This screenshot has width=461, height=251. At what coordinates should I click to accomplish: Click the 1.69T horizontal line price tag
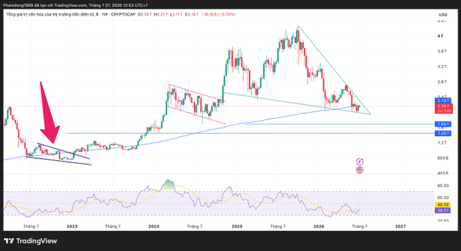coord(443,124)
